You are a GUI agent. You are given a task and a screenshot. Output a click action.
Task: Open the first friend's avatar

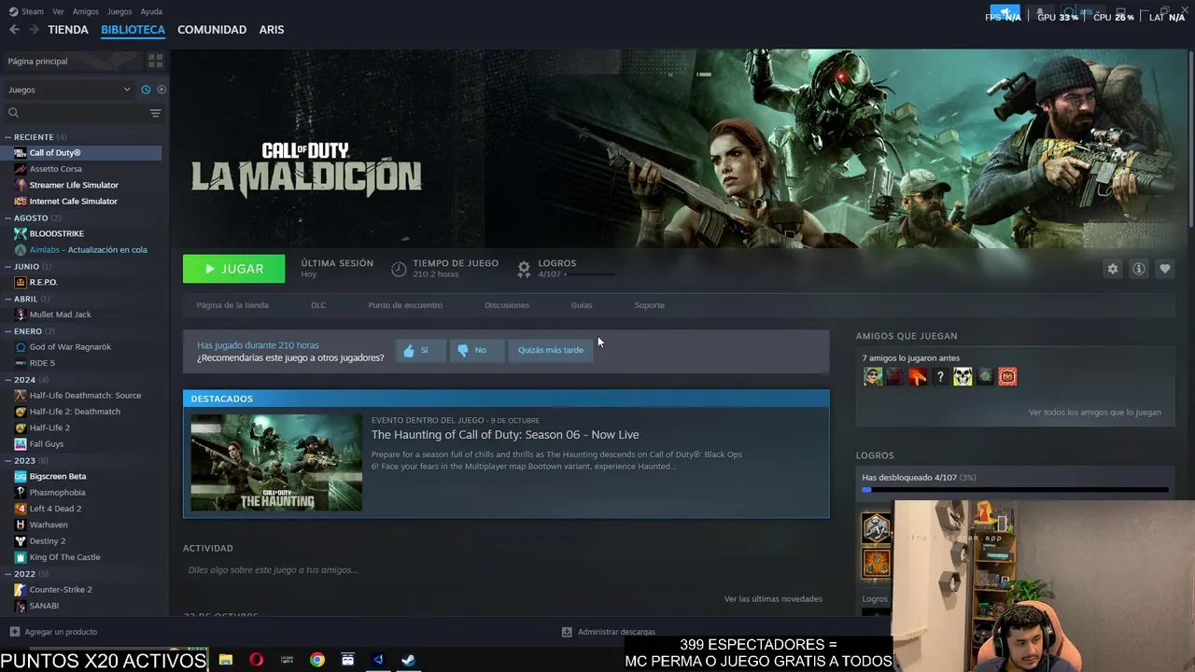[873, 377]
